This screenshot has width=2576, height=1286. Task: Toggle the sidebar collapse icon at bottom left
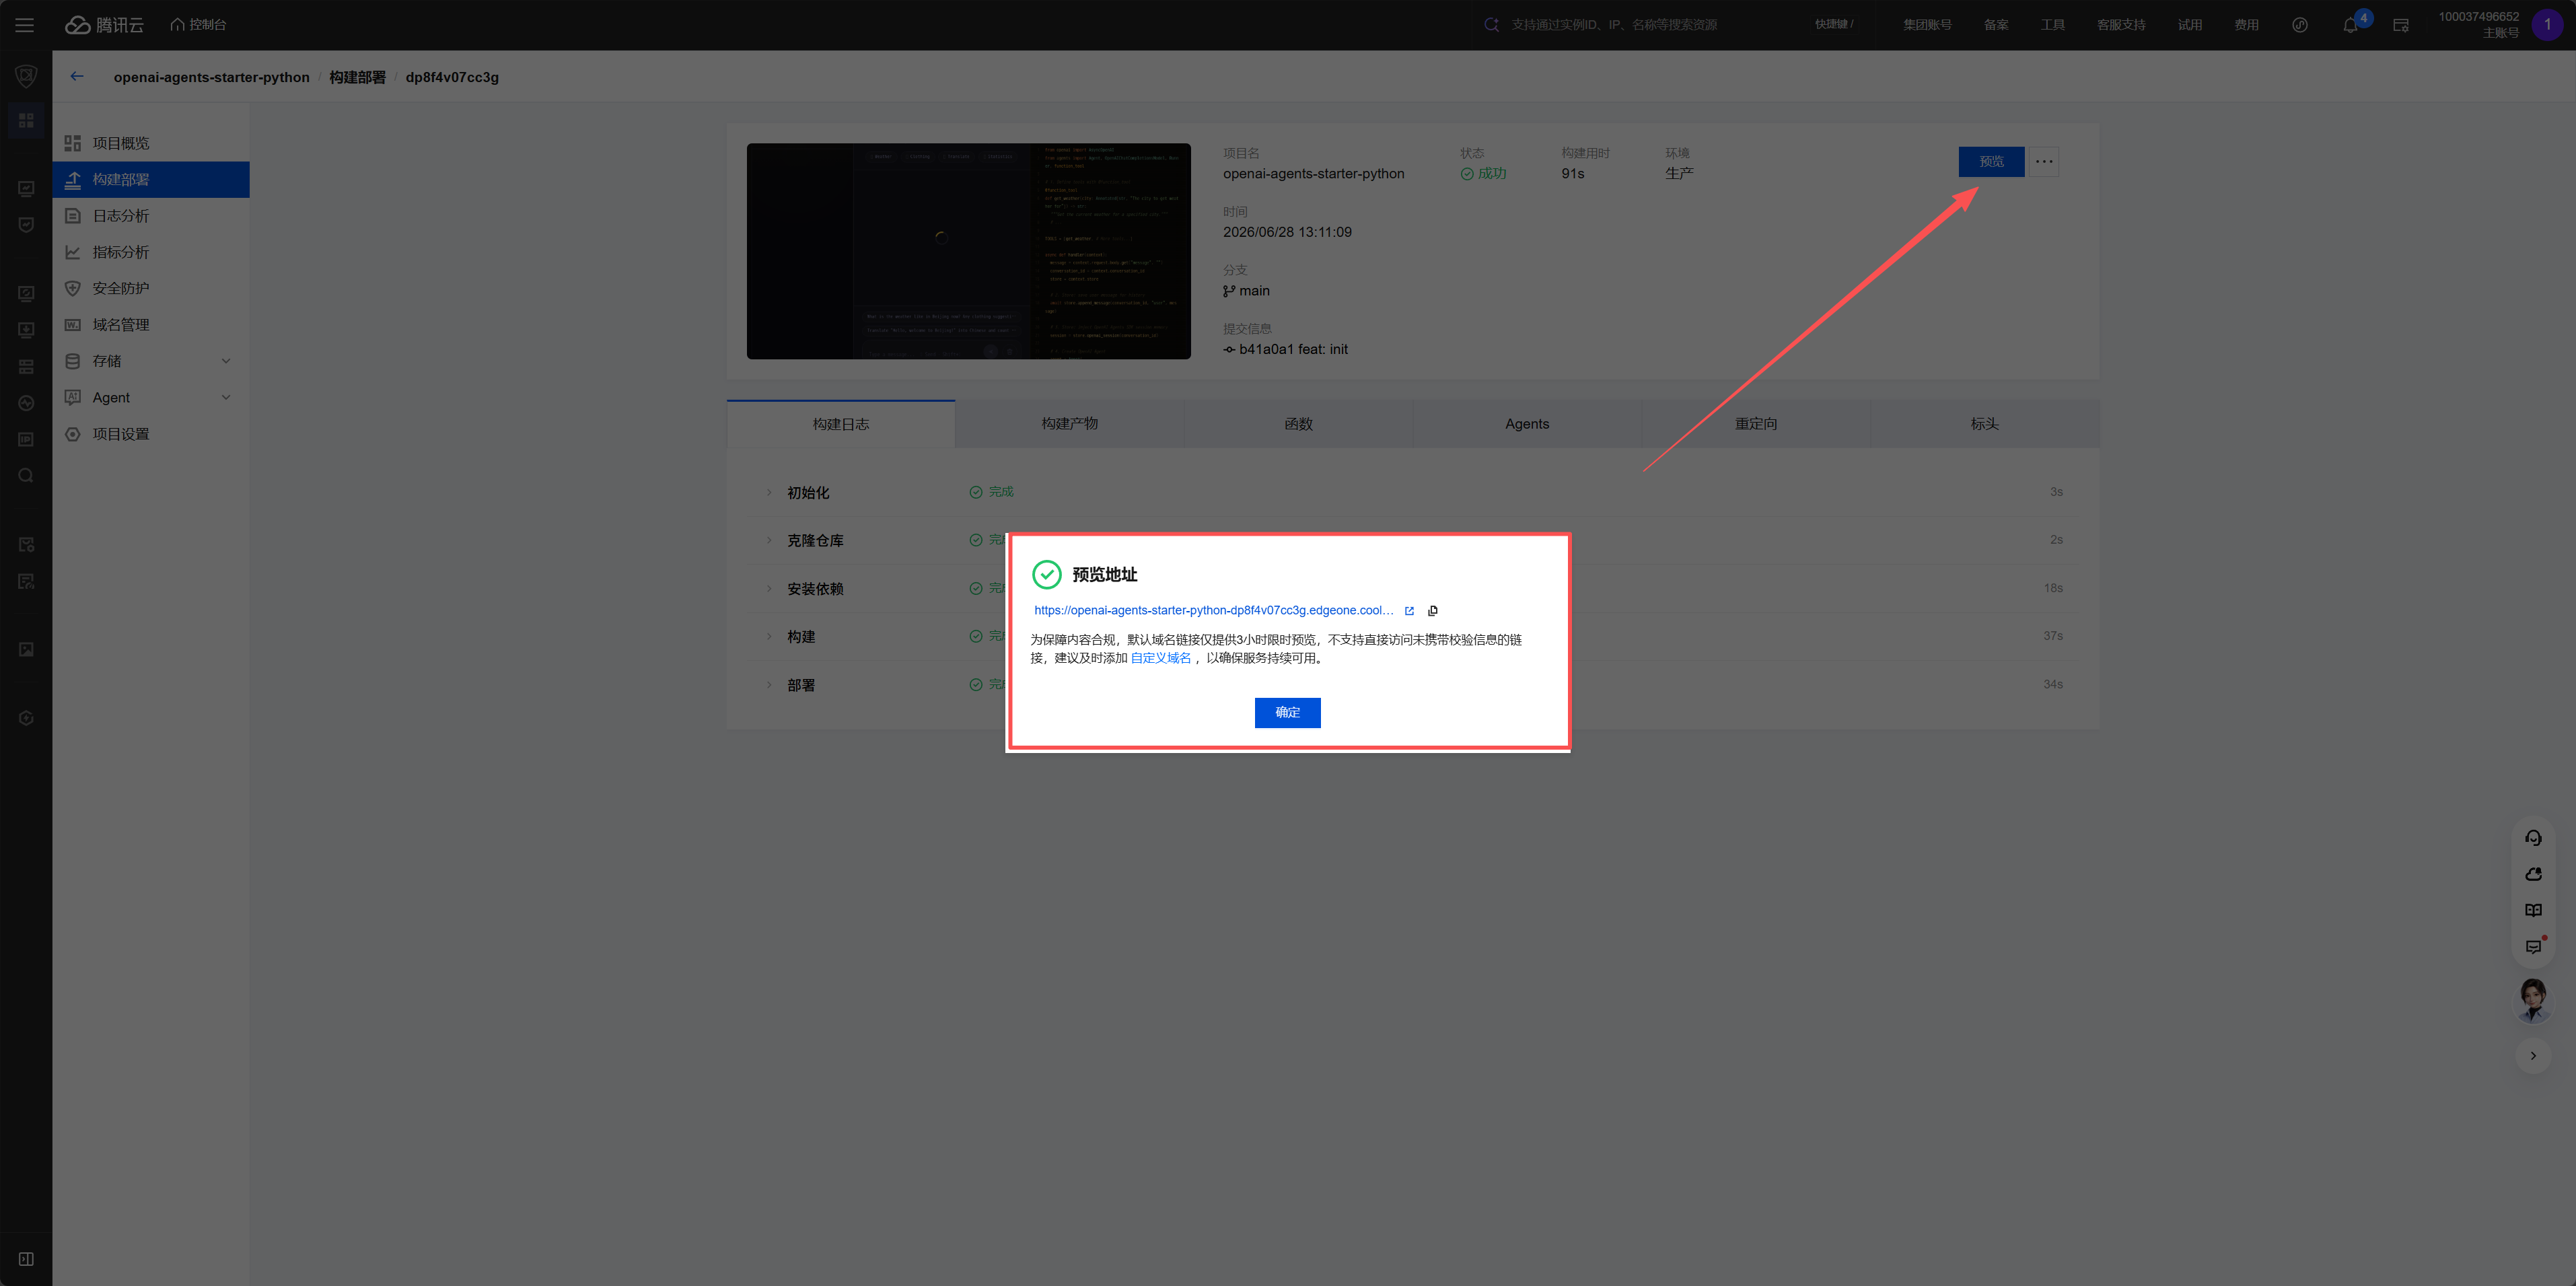(26, 1259)
